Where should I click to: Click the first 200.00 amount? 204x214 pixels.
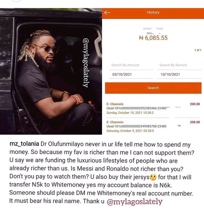195,104
